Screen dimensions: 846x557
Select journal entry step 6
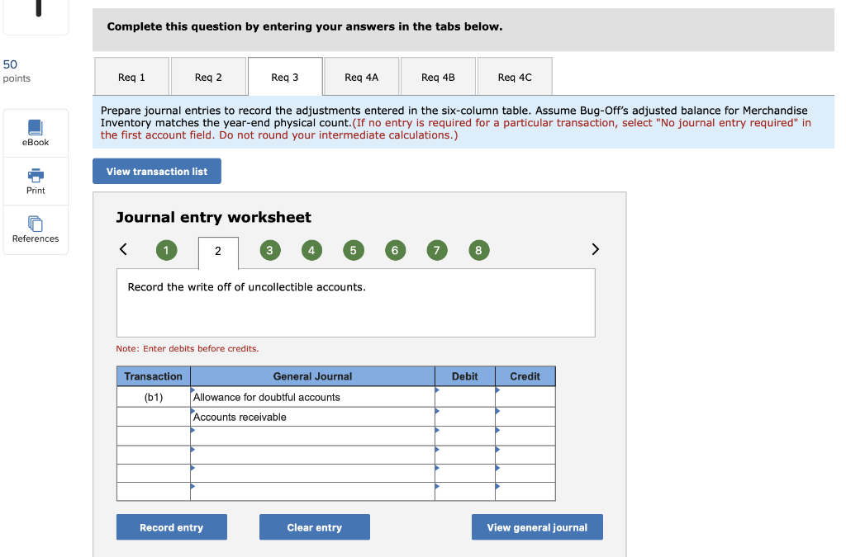[x=395, y=251]
